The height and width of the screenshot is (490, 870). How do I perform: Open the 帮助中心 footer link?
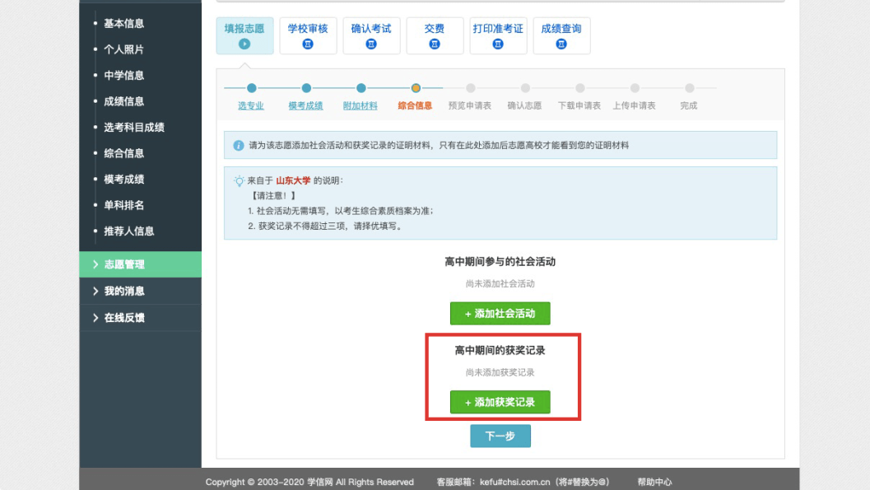point(654,482)
